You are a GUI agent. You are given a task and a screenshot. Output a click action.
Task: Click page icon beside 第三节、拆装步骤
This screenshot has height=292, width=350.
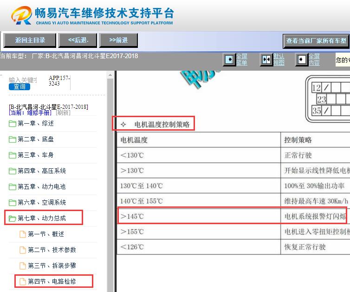click(x=23, y=265)
